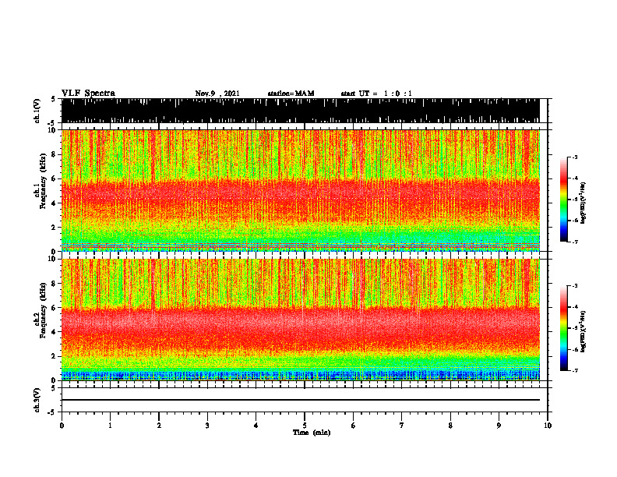
Task: Click the ch.1 waveform amplitude panel
Action: tap(301, 111)
